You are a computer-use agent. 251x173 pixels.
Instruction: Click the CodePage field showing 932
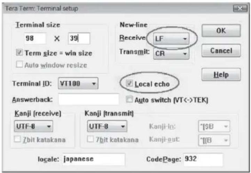click(x=203, y=159)
